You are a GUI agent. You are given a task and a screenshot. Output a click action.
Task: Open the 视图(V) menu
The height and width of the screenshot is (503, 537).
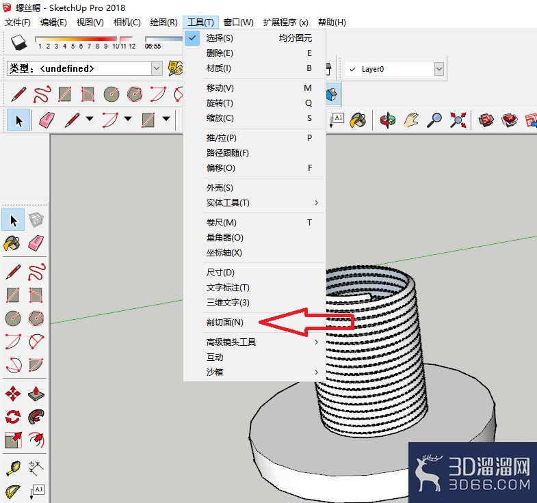[x=90, y=23]
